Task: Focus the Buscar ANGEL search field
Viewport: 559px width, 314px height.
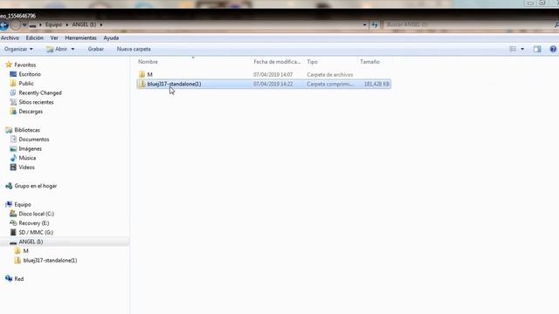Action: (x=467, y=24)
